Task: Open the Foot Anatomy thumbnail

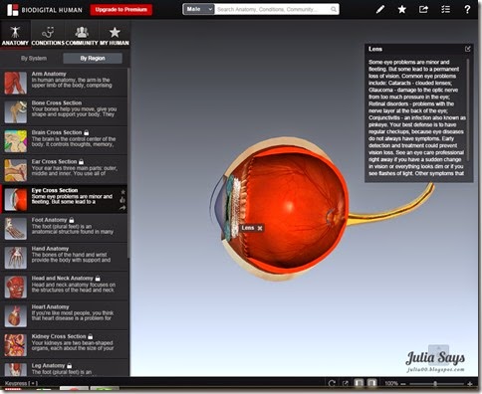Action: [x=16, y=229]
